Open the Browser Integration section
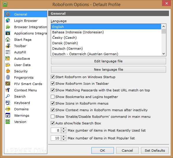Image resolution: width=173 pixels, height=158 pixels. click(26, 27)
